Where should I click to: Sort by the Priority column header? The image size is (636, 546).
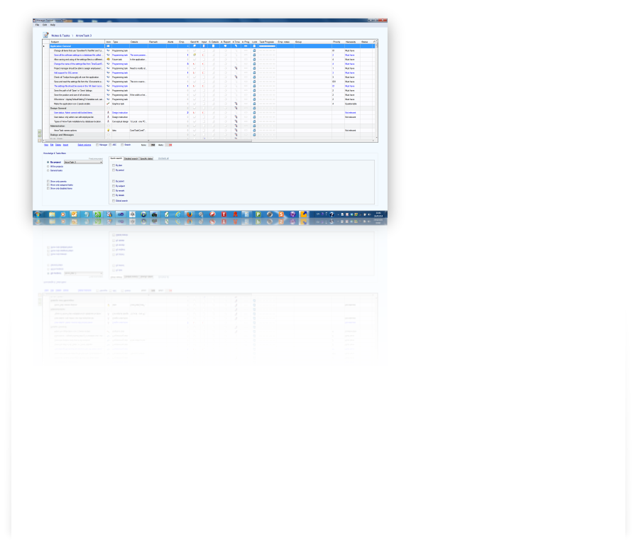pos(336,42)
